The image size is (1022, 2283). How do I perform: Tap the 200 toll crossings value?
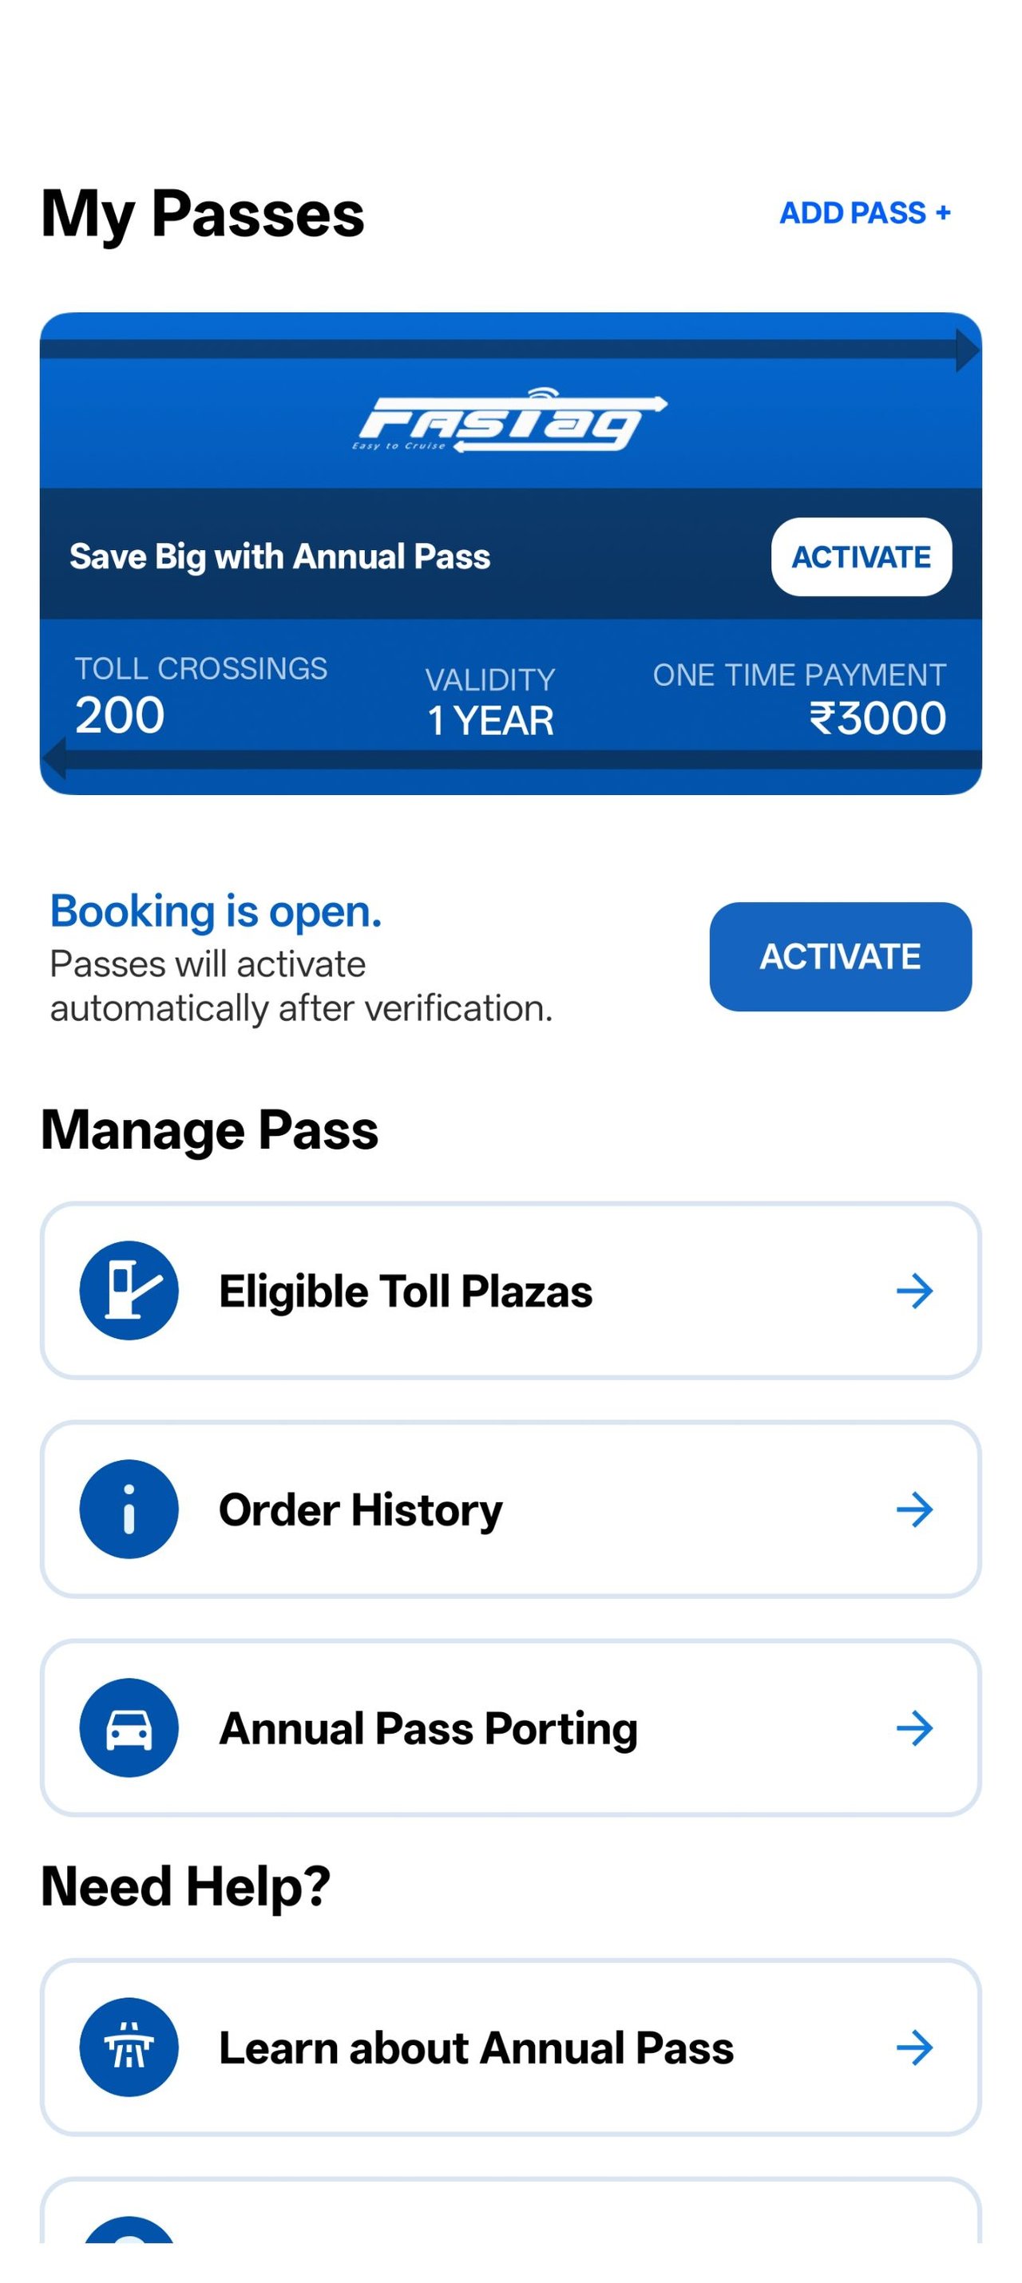[x=120, y=715]
